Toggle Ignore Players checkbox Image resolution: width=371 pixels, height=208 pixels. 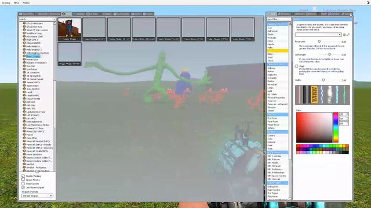(23, 180)
